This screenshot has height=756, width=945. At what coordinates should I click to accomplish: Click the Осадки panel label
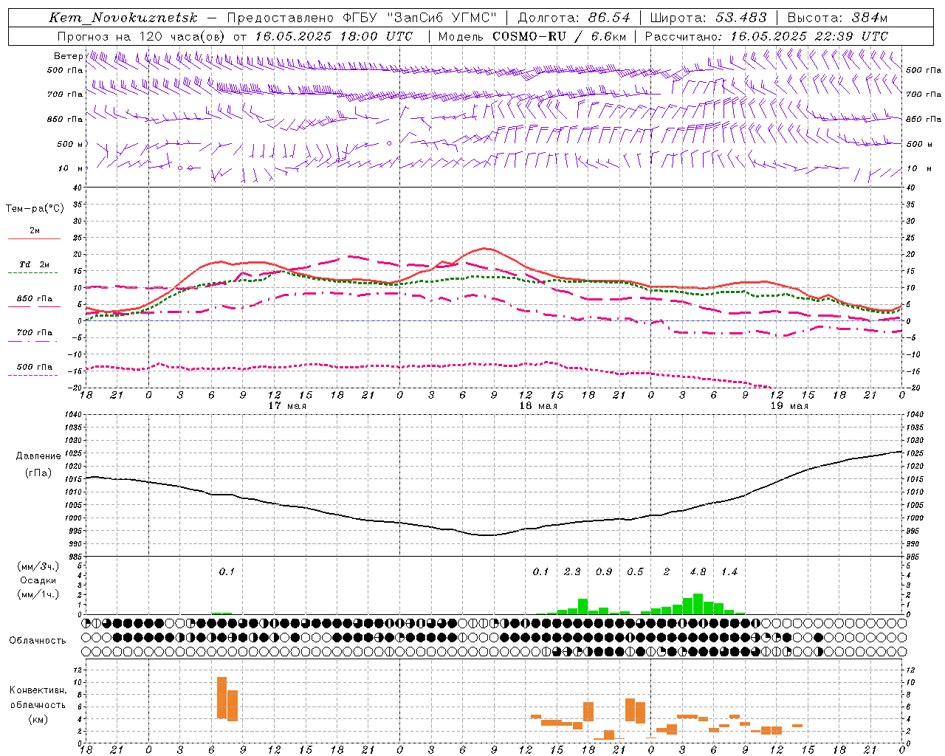pos(38,580)
